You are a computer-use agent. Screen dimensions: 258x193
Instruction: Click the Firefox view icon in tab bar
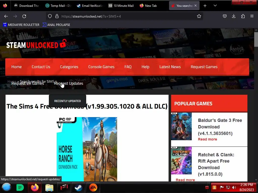click(5, 6)
